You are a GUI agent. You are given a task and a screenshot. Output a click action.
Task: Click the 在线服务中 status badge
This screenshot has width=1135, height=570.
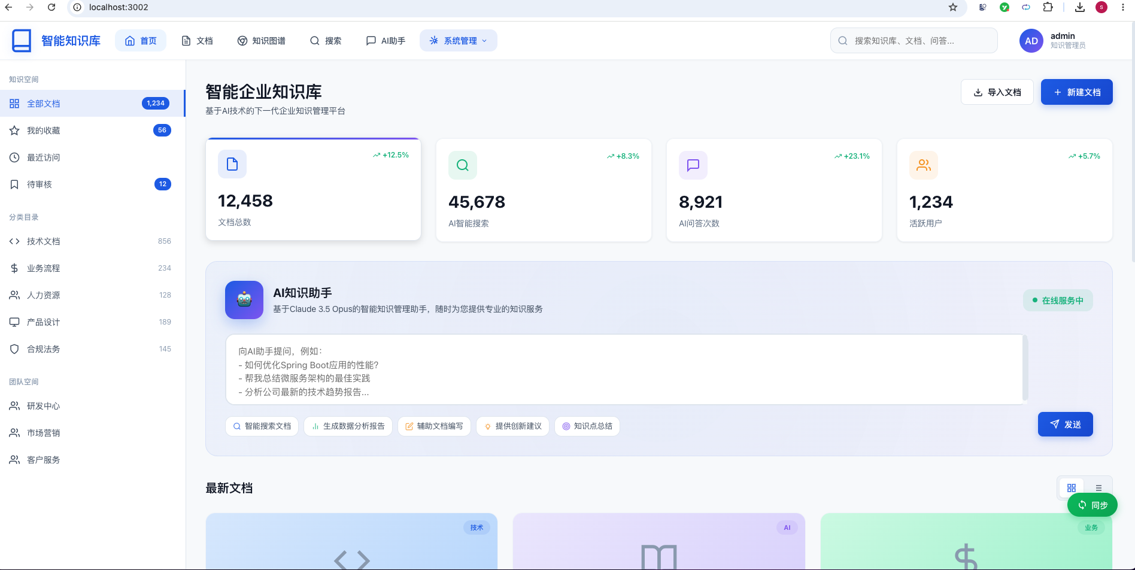pos(1058,301)
